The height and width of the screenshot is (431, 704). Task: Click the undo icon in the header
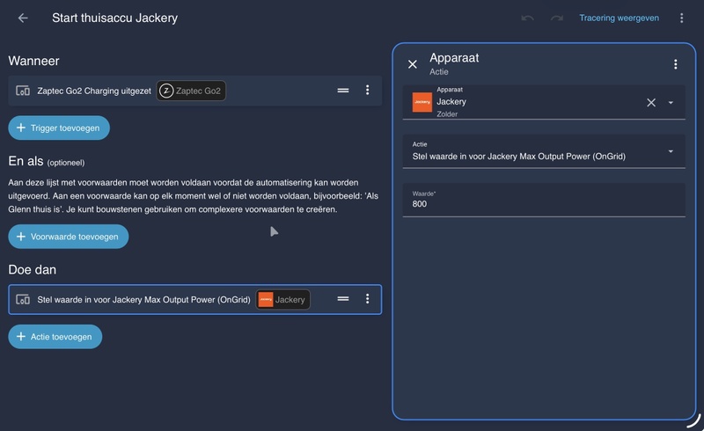click(x=527, y=18)
